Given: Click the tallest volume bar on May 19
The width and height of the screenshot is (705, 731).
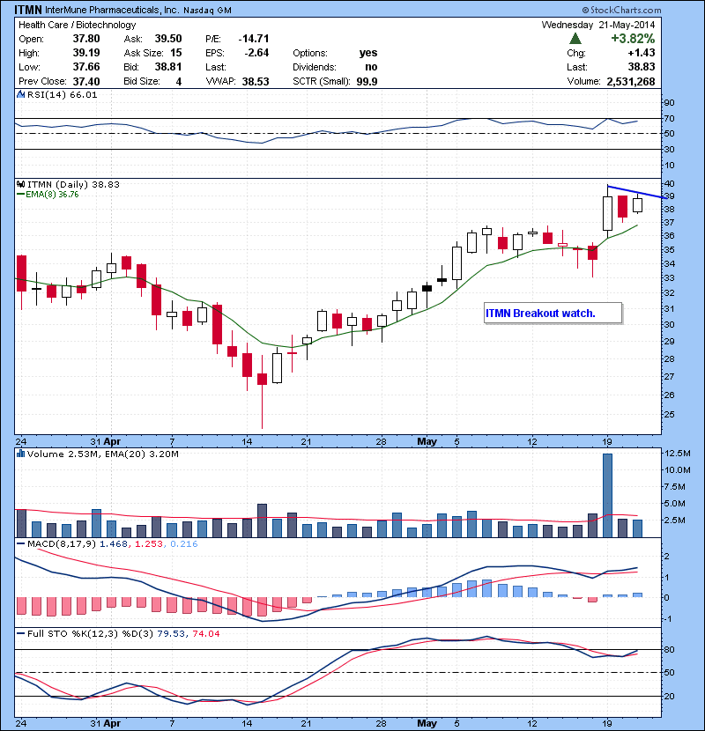Looking at the screenshot, I should 607,495.
